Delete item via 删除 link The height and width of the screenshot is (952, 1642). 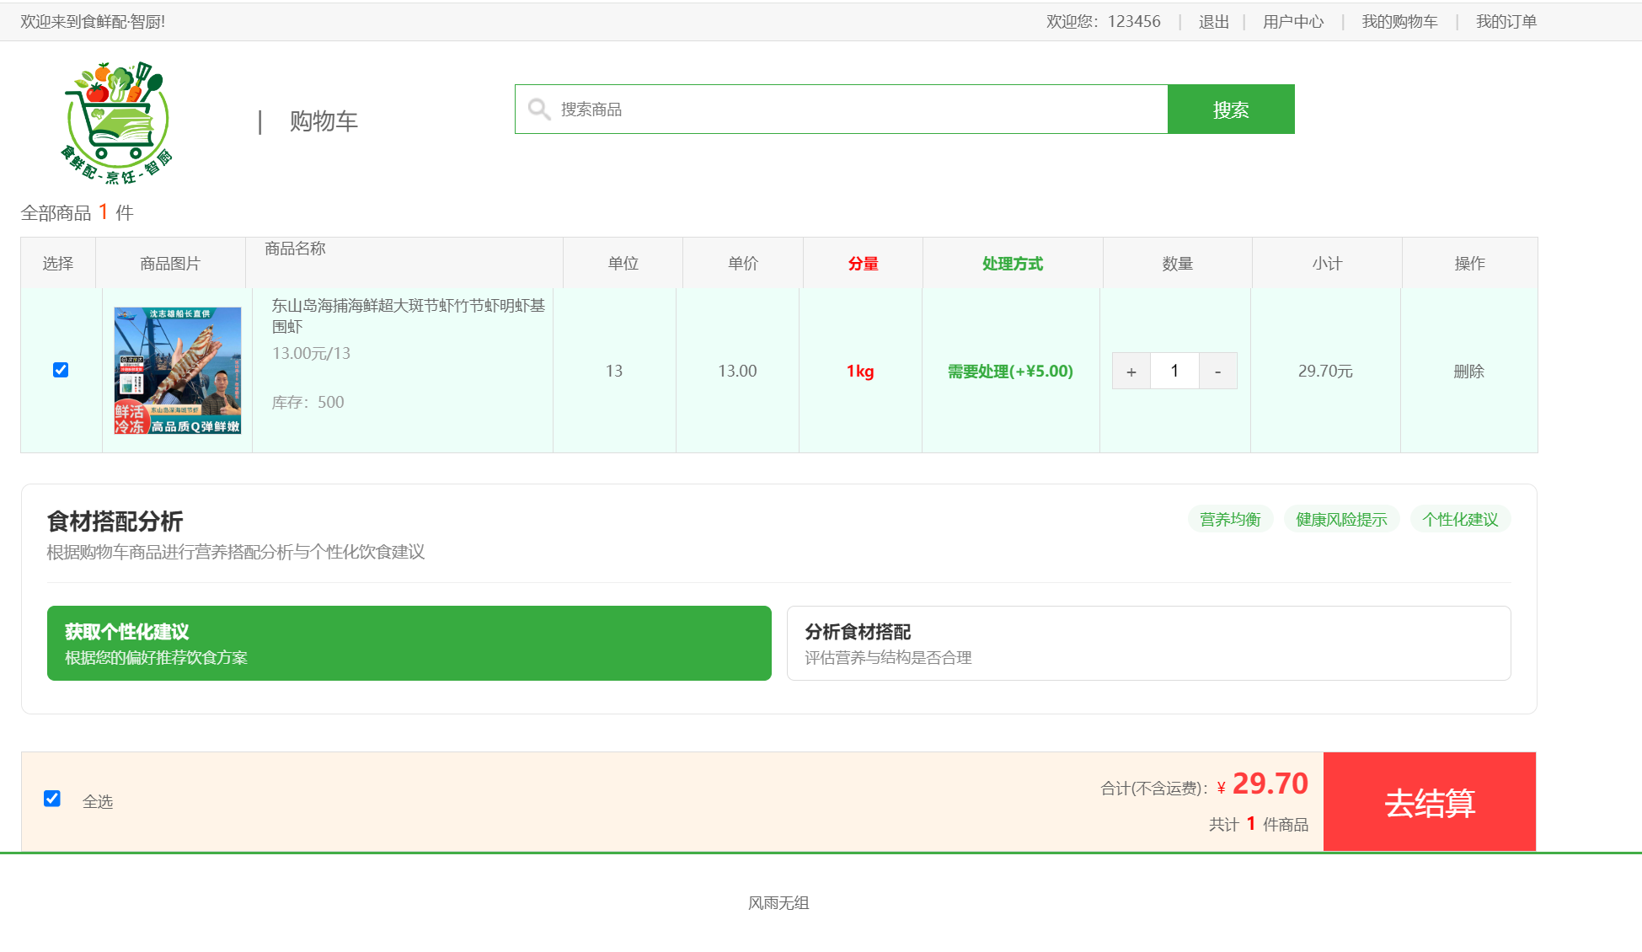pyautogui.click(x=1468, y=372)
